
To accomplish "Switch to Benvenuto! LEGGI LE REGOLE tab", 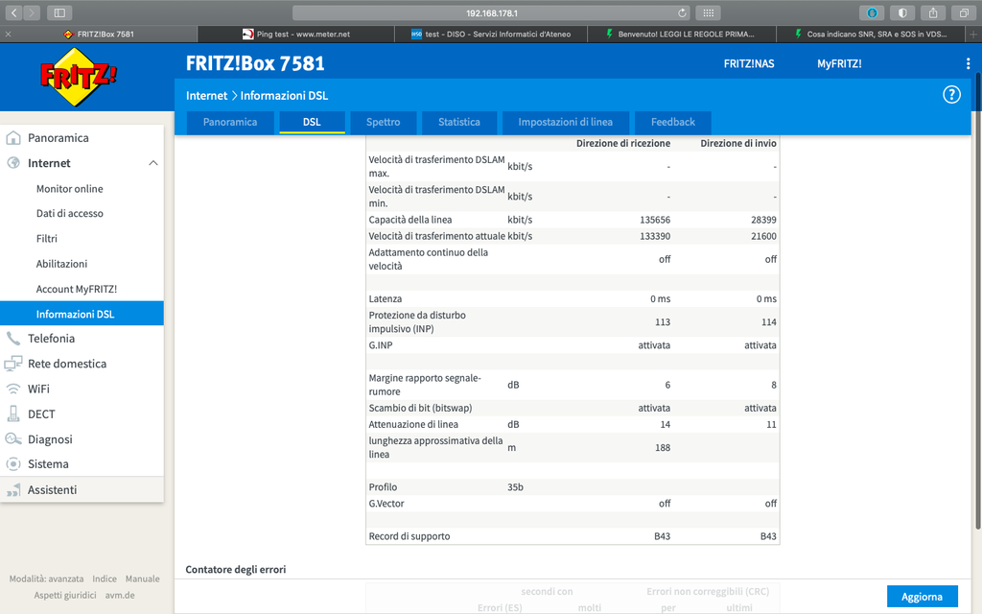I will pos(682,34).
